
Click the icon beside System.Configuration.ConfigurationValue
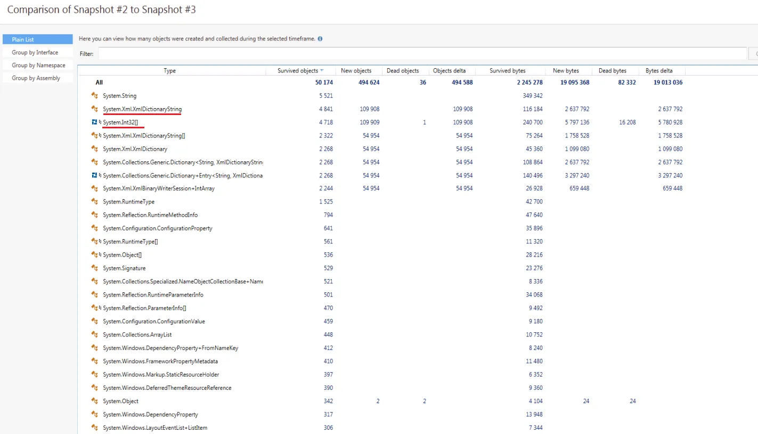point(95,322)
